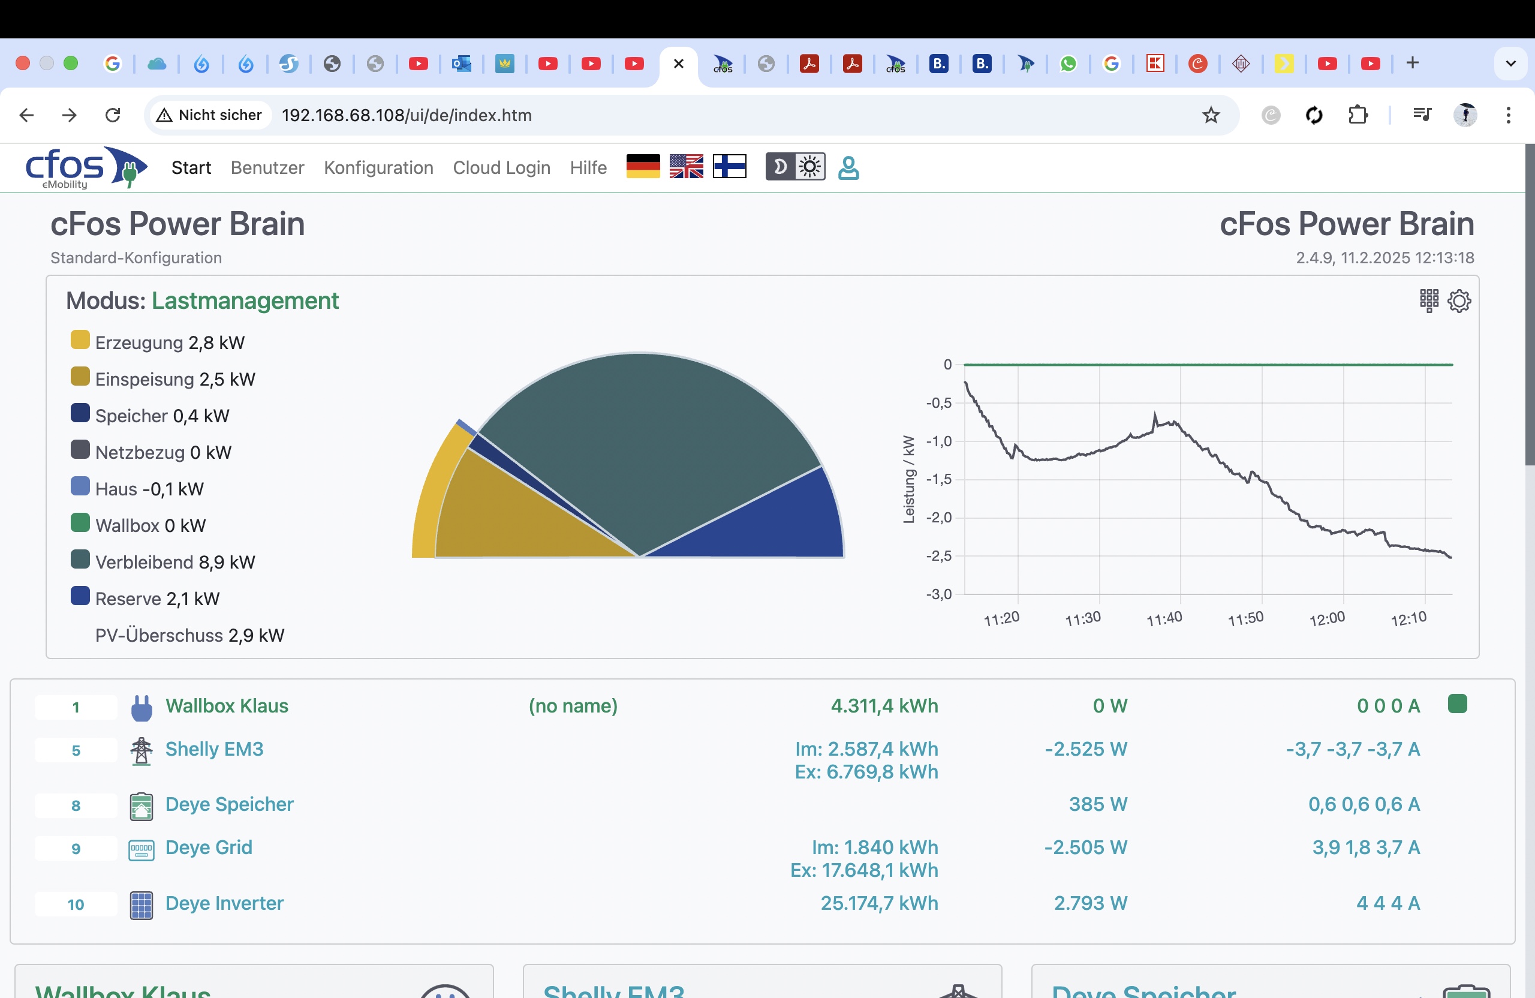Open the media control icon in toolbar
The height and width of the screenshot is (998, 1535).
[x=1422, y=116]
